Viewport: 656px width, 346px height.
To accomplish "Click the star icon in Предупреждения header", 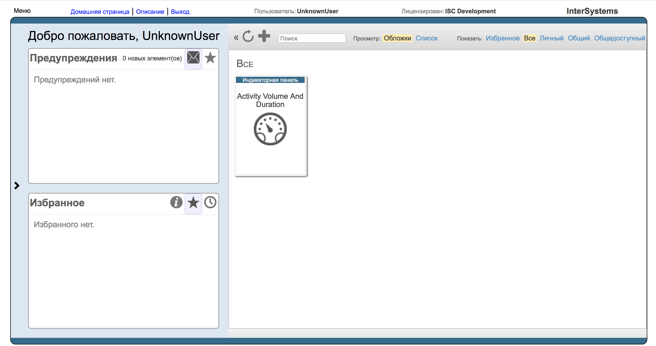I will (210, 58).
